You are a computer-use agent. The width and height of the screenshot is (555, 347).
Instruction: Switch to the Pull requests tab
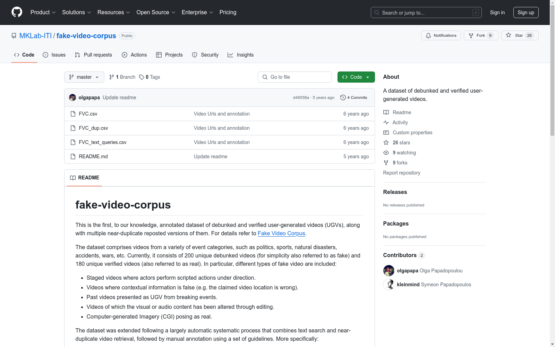click(x=93, y=55)
